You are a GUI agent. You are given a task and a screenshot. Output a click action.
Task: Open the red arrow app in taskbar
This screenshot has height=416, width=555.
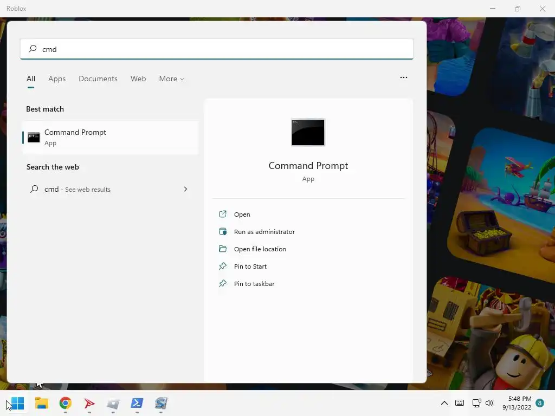[89, 403]
